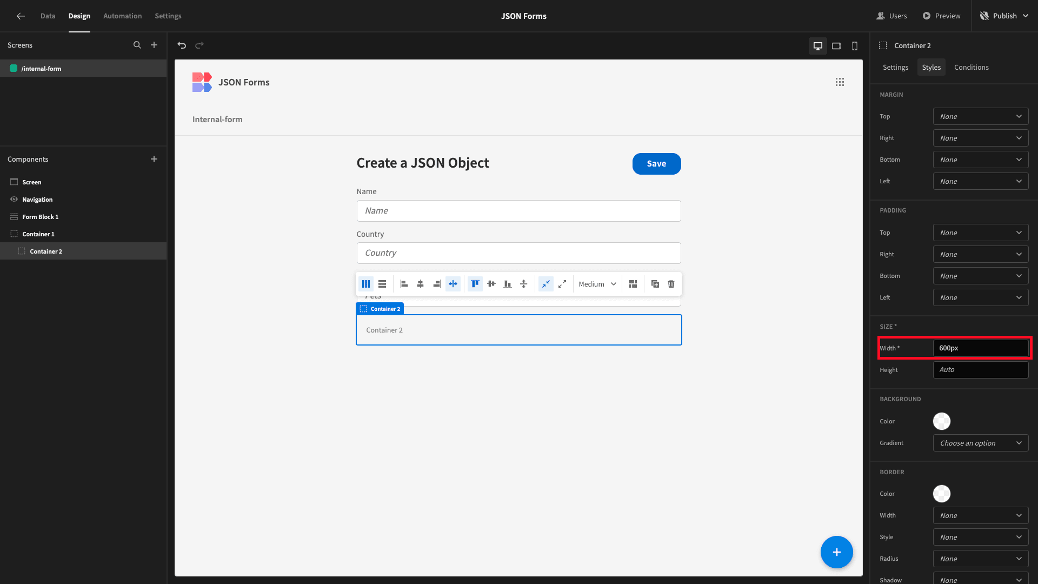Screen dimensions: 1038x584
Task: Switch to tablet preview mode
Action: 836,46
